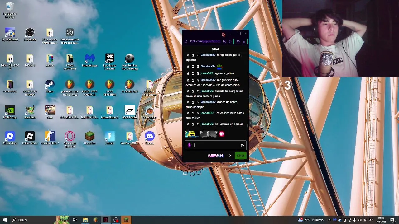
Task: Delete jonaa599's 'en Palermo un paraíso' message
Action: [188, 124]
